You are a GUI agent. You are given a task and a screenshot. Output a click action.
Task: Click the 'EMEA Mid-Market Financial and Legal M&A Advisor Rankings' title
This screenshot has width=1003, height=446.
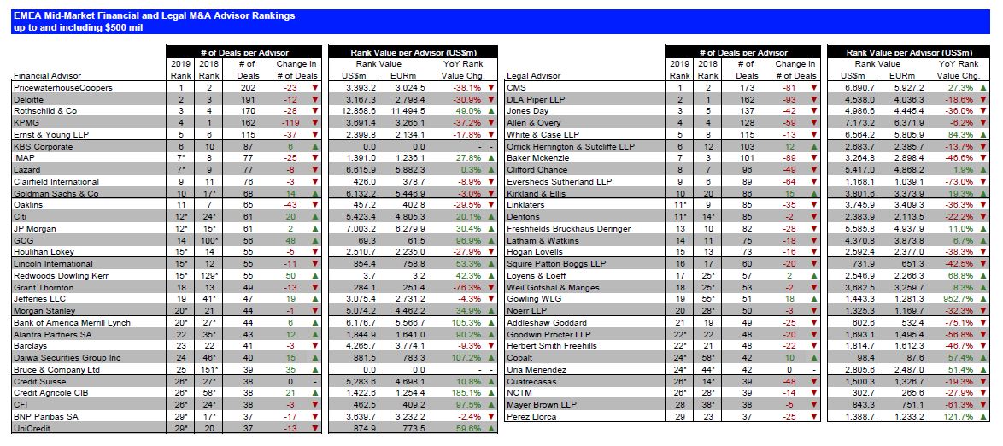coord(154,16)
